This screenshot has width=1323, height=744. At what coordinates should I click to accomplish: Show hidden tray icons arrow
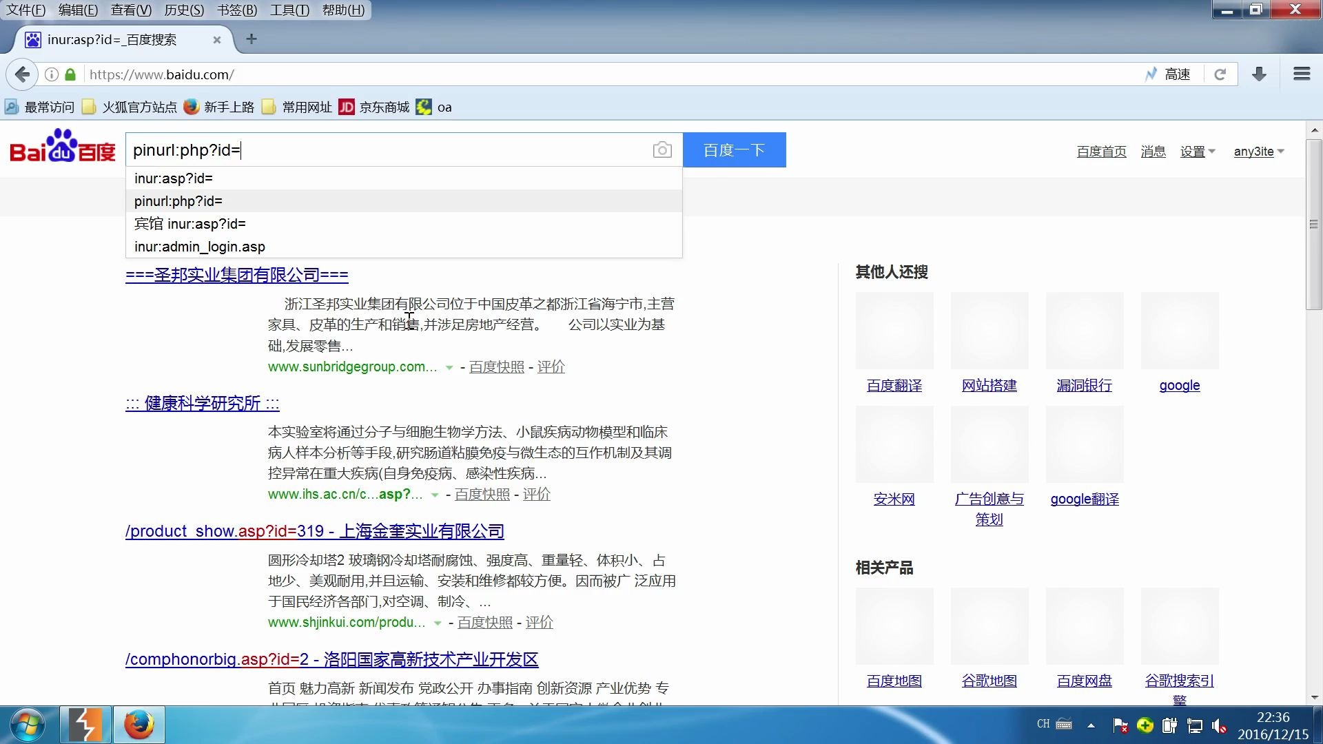pos(1091,725)
